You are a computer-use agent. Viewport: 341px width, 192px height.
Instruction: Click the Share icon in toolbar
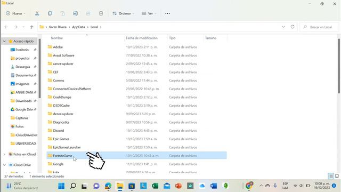click(88, 13)
